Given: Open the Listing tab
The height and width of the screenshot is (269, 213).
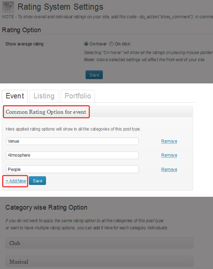Looking at the screenshot, I should click(44, 96).
